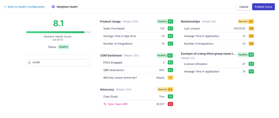The image size is (279, 118).
Task: Click the Numeric Health Score label
Action: 58,37
